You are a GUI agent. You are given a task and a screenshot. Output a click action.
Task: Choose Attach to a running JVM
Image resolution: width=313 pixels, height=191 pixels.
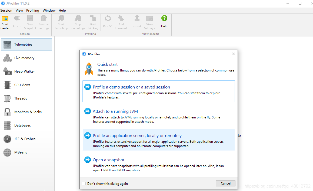(115, 111)
